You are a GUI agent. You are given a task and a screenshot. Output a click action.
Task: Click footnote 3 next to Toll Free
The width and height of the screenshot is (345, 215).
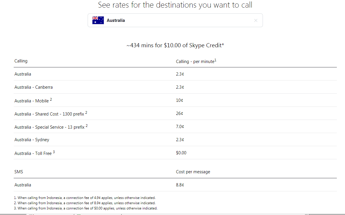[54, 152]
